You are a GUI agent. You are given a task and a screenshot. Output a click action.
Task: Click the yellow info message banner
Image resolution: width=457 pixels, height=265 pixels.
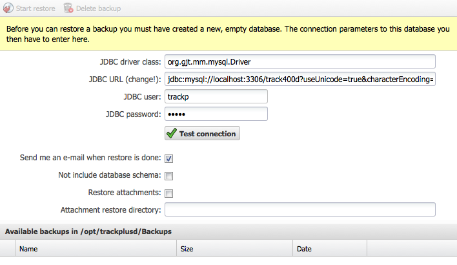[228, 34]
